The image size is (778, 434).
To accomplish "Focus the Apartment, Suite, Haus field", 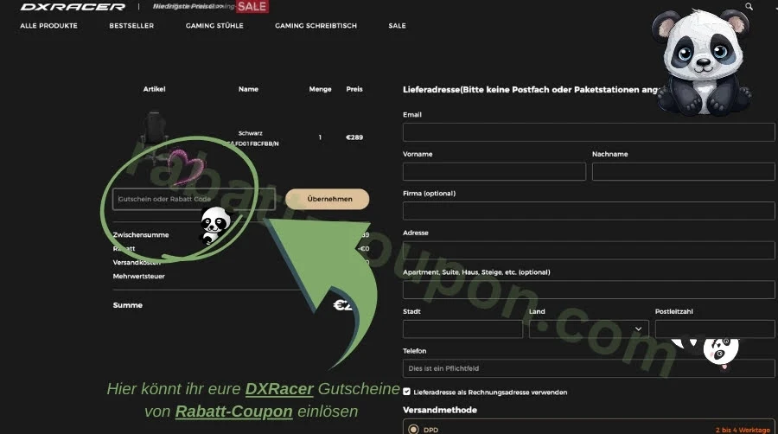I will point(589,290).
